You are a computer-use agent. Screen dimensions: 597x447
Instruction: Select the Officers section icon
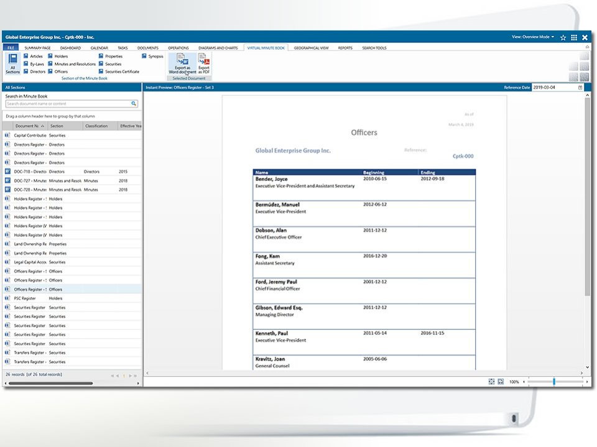[51, 71]
